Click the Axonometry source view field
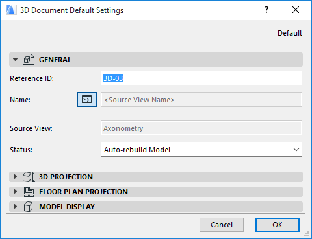The width and height of the screenshot is (312, 239). pyautogui.click(x=201, y=128)
